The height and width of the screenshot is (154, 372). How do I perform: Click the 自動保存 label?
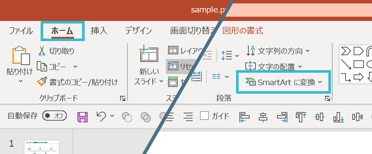coord(23,116)
